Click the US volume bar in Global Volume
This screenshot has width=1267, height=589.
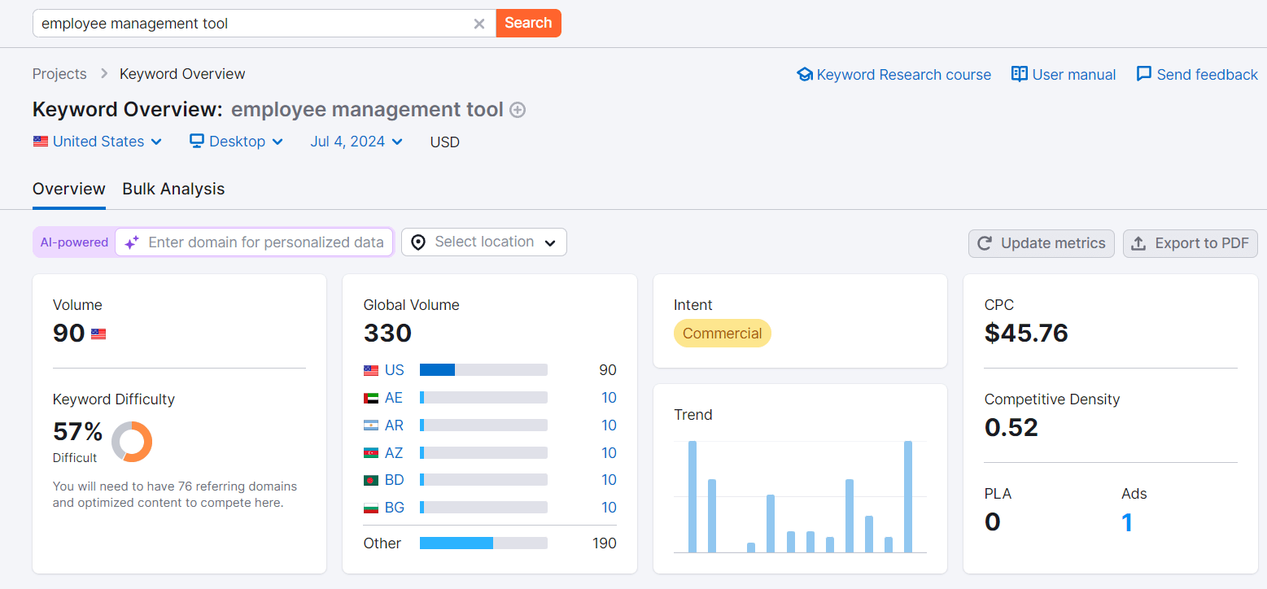tap(483, 370)
